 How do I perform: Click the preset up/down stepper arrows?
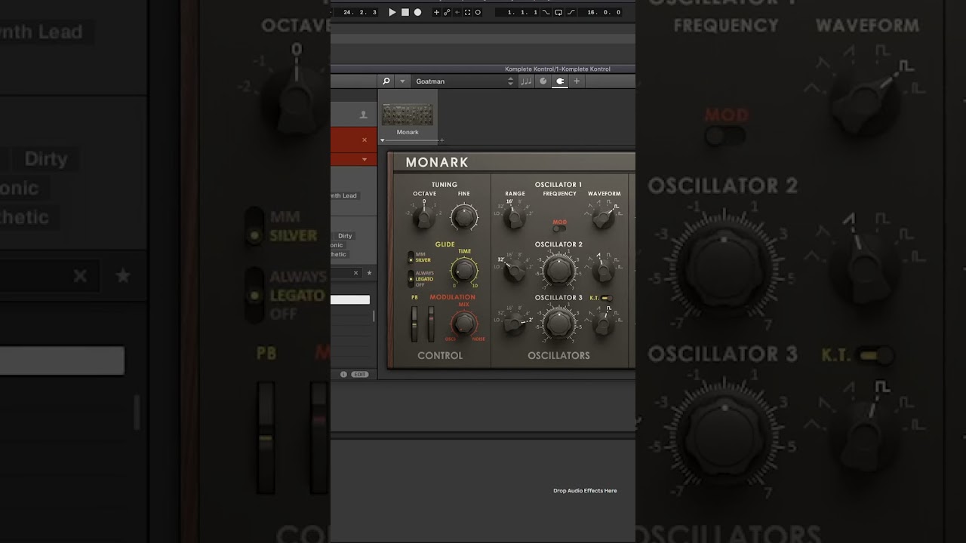(x=511, y=81)
